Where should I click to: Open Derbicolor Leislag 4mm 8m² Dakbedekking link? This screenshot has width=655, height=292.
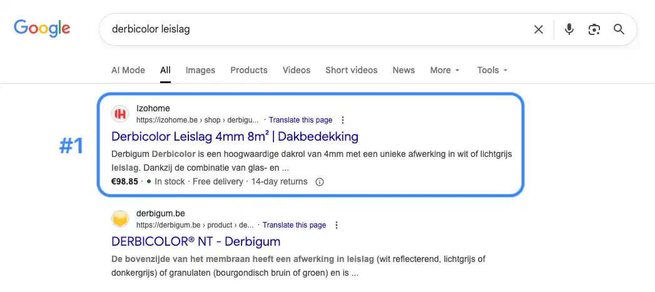tap(235, 136)
